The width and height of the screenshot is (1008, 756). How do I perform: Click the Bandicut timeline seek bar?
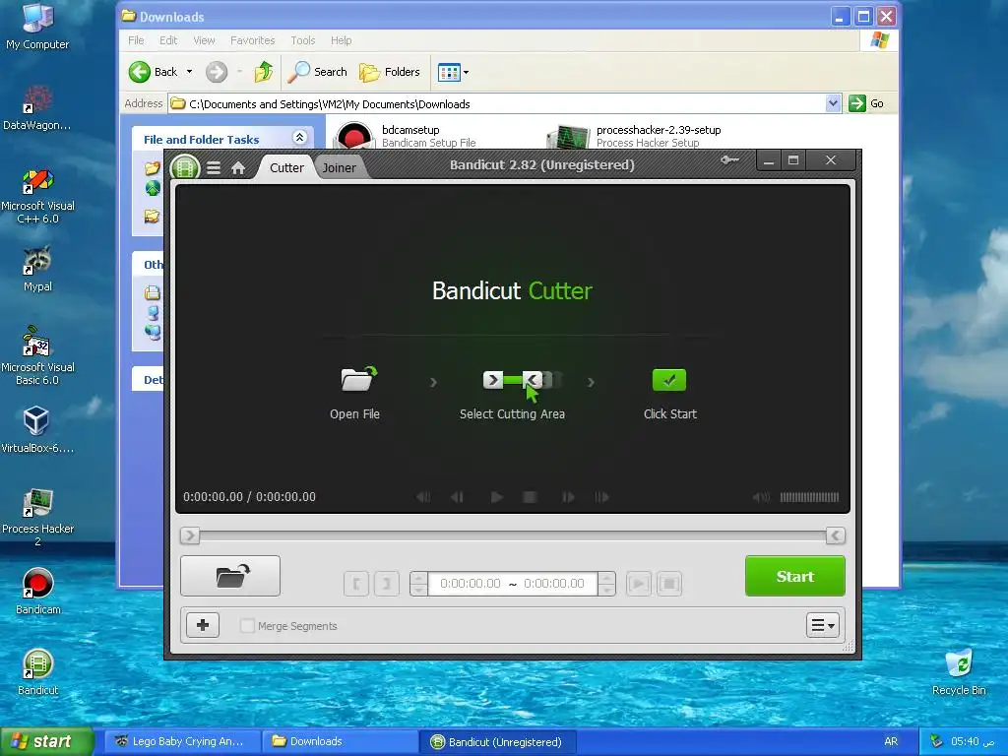pos(512,535)
